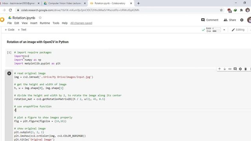
Task: Click the browser address bar URL
Action: coord(80,10)
